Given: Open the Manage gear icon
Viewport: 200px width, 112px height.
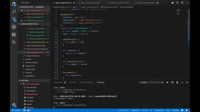Looking at the screenshot, I should (14, 105).
